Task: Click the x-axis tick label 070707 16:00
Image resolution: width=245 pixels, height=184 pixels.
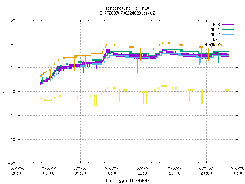Action: pos(175,171)
